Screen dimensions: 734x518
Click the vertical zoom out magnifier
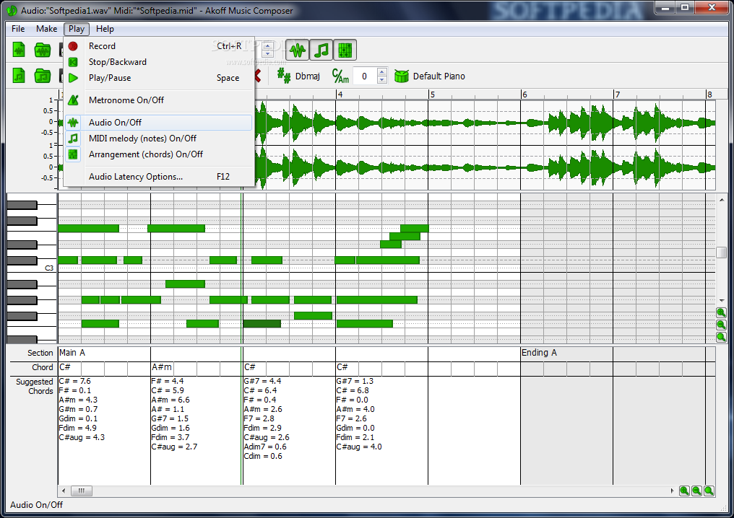(721, 325)
